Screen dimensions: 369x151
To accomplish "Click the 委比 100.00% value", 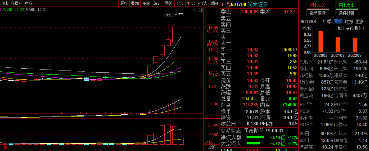I will pyautogui.click(x=249, y=12).
